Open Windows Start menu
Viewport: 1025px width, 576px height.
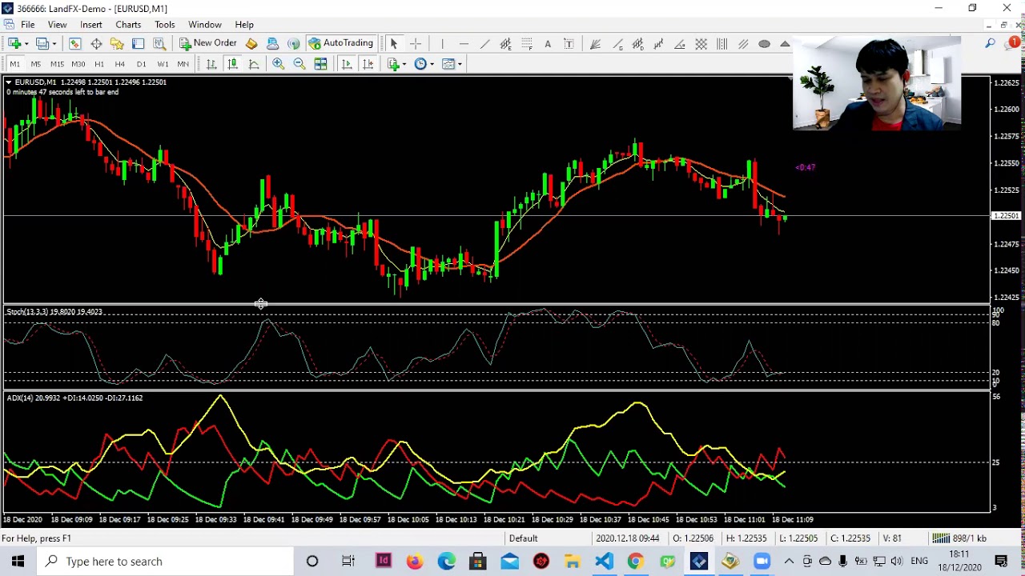(x=18, y=562)
